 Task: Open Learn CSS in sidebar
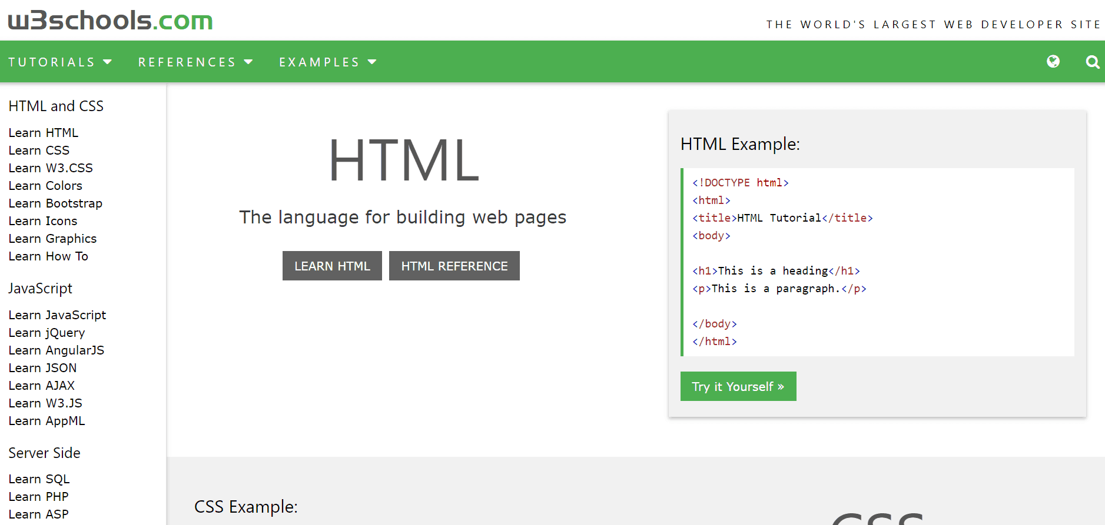(x=39, y=151)
